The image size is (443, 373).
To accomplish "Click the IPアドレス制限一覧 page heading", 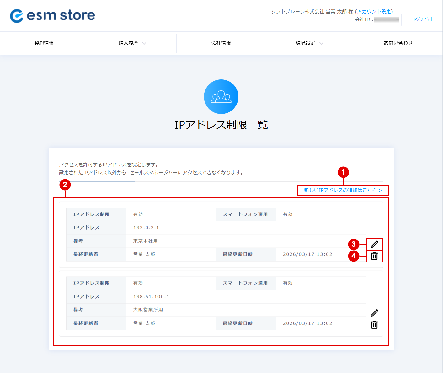I will click(221, 125).
